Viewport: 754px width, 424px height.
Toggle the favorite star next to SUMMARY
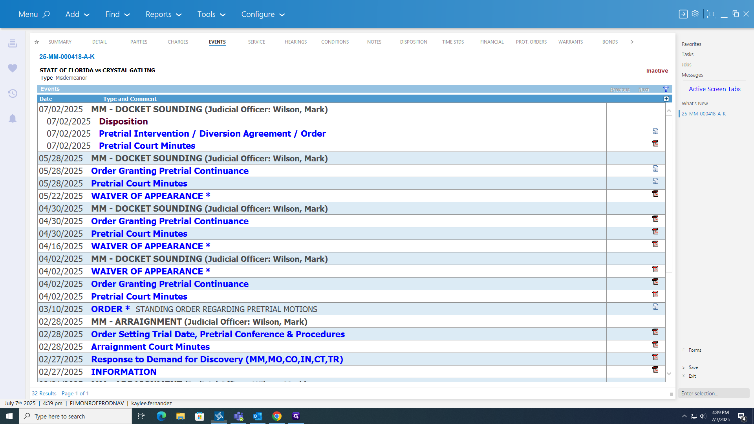click(x=37, y=42)
